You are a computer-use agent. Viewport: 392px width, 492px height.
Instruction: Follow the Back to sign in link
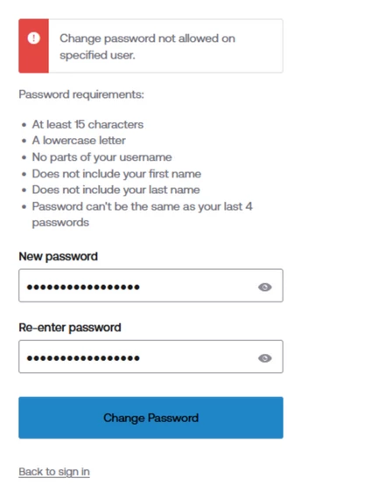coord(54,472)
